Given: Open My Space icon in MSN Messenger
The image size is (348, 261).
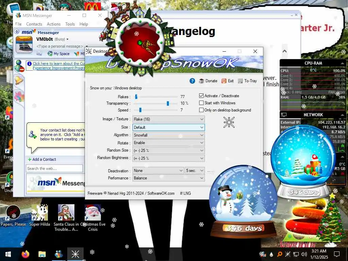Looking at the screenshot, I should [50, 53].
